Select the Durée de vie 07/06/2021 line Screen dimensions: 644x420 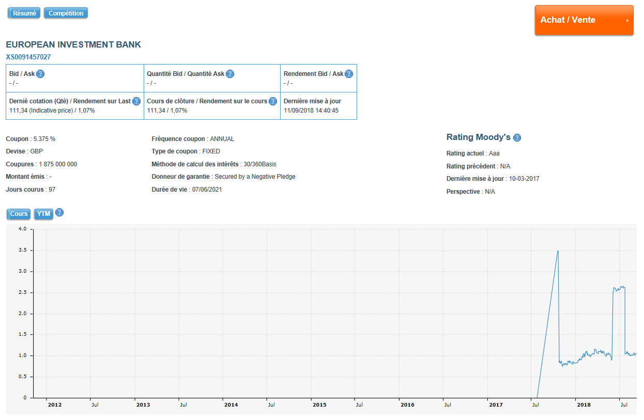click(x=187, y=190)
